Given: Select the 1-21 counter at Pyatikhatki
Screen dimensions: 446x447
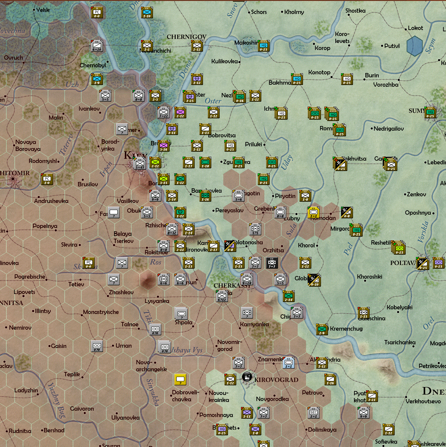Looking at the screenshot, I should (x=372, y=396).
